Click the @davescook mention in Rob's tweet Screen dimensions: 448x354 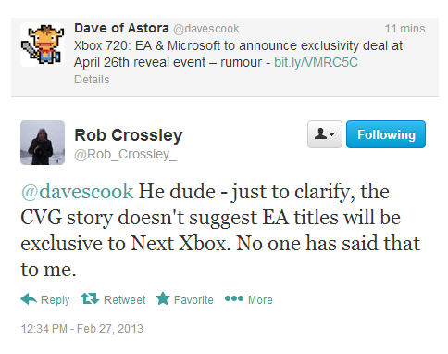(x=77, y=191)
